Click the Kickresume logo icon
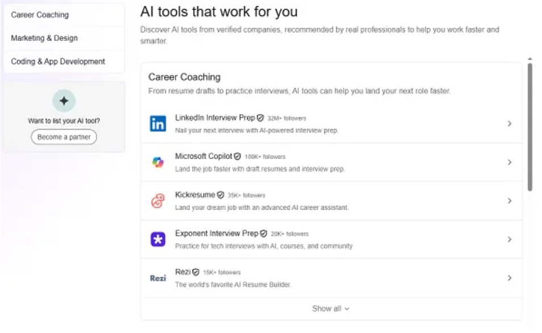 point(158,201)
